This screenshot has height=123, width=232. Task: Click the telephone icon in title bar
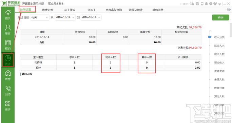click(197, 4)
